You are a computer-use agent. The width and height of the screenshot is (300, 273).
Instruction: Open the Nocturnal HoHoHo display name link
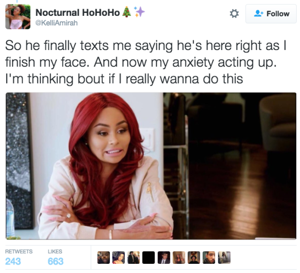(77, 12)
